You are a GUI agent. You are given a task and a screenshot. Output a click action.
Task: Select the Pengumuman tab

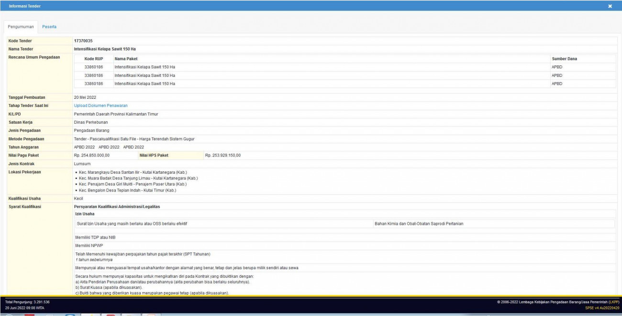point(21,27)
